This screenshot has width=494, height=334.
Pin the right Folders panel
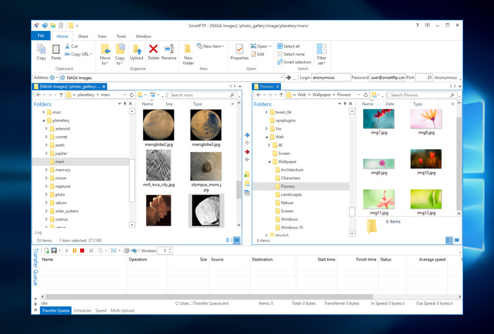click(345, 104)
